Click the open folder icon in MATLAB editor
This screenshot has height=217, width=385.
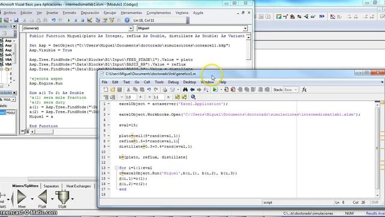[x=112, y=90]
